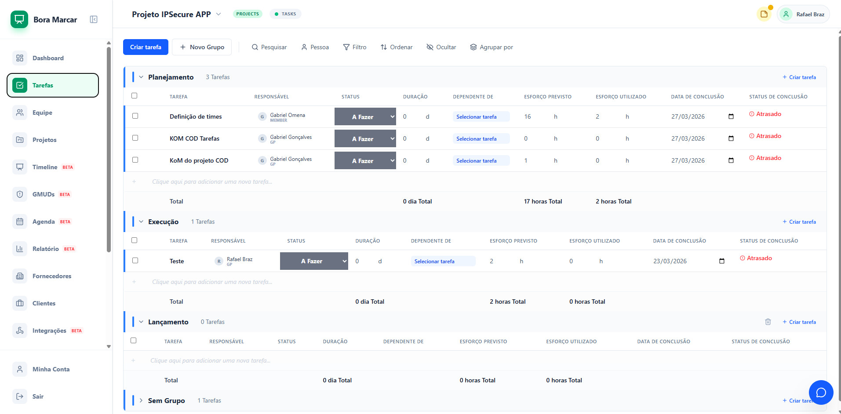
Task: Switch to the TASKS tag
Action: [x=285, y=14]
